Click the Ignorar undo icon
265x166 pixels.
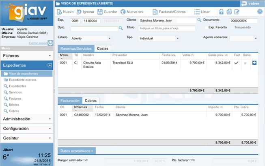pos(79,12)
